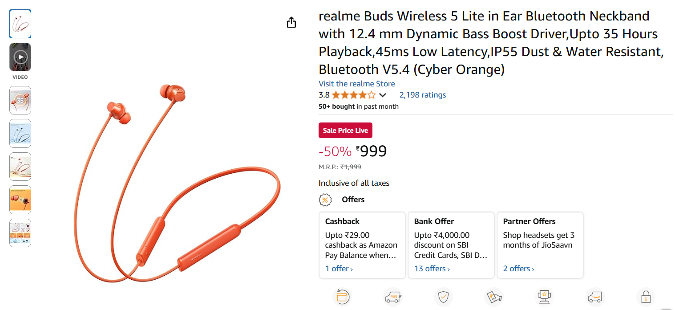
Task: Visit the realme Store link
Action: click(356, 84)
